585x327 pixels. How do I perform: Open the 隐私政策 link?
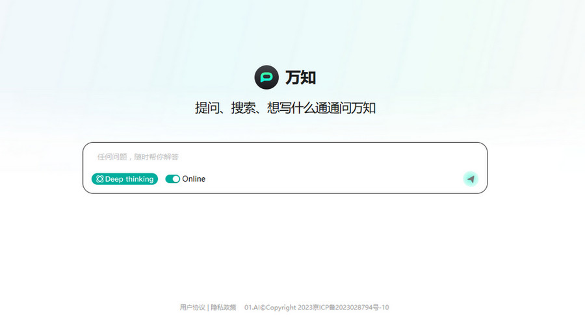pyautogui.click(x=224, y=308)
